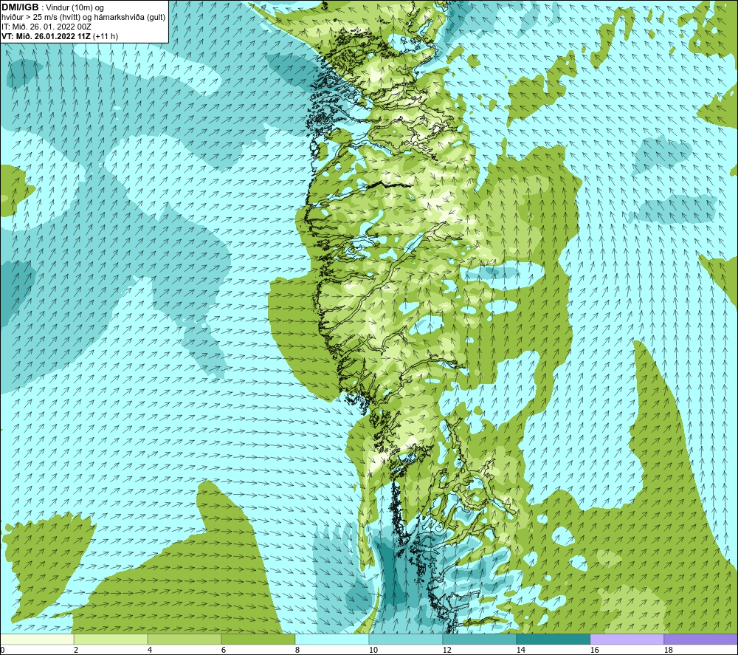The image size is (738, 655).
Task: Click the legend scale label '0'
Action: point(2,650)
